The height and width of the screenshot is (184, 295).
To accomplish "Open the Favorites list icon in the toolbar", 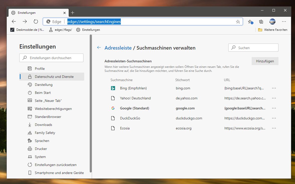I will point(250,22).
